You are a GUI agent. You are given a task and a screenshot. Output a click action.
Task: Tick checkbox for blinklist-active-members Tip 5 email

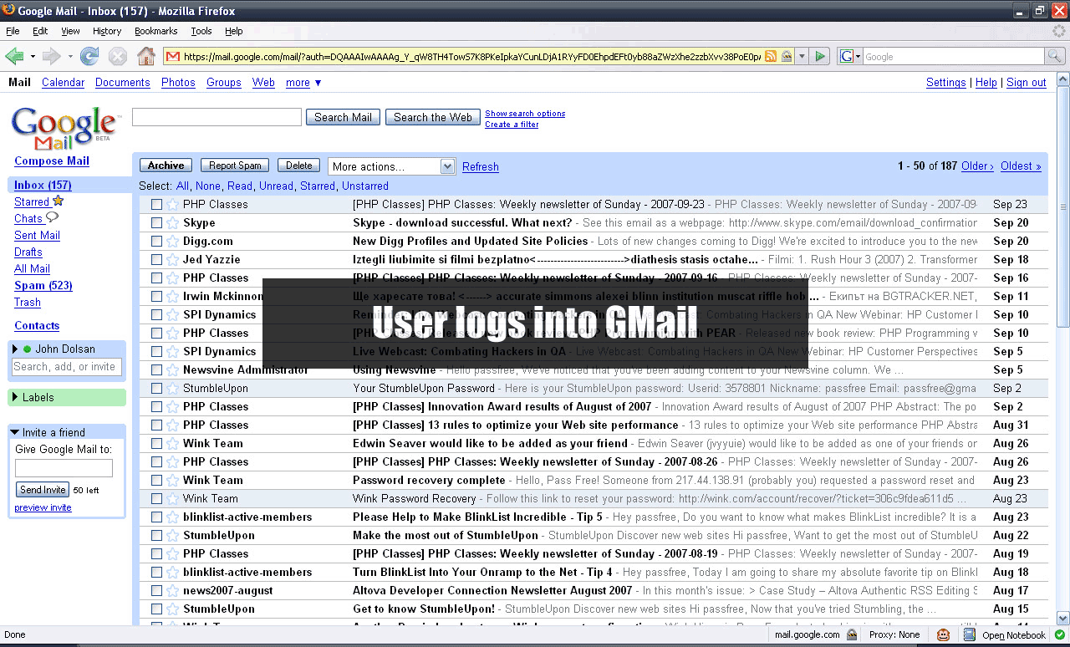click(x=156, y=517)
